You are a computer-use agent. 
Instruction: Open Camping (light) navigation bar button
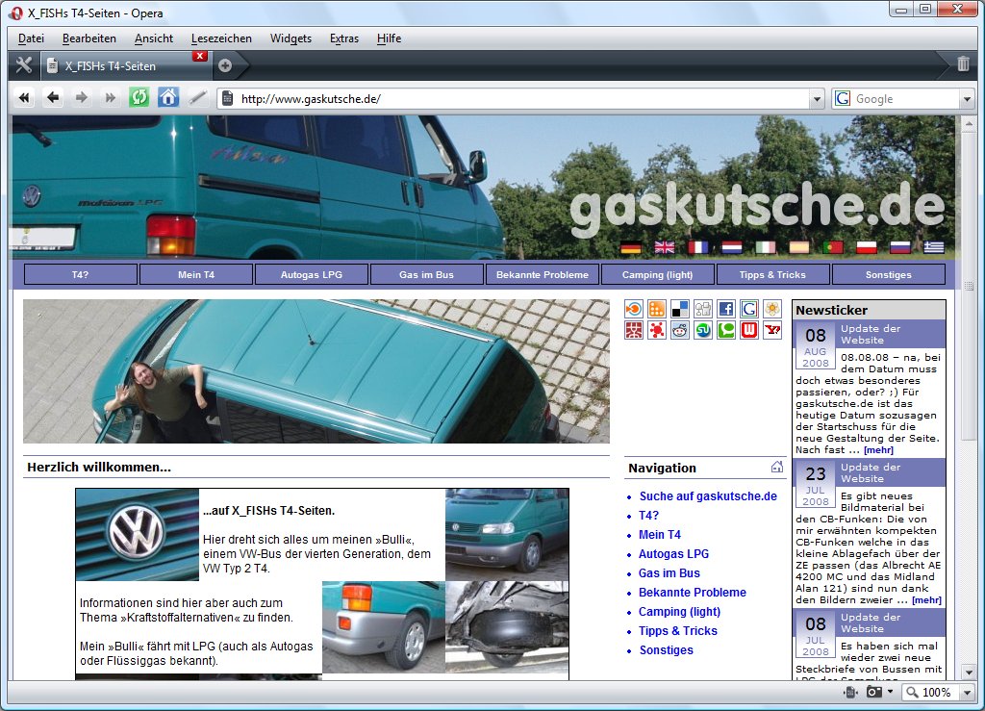click(x=658, y=274)
